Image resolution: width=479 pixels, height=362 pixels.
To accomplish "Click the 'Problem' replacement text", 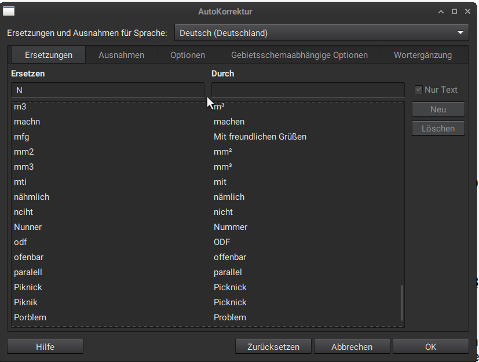I will click(x=230, y=317).
